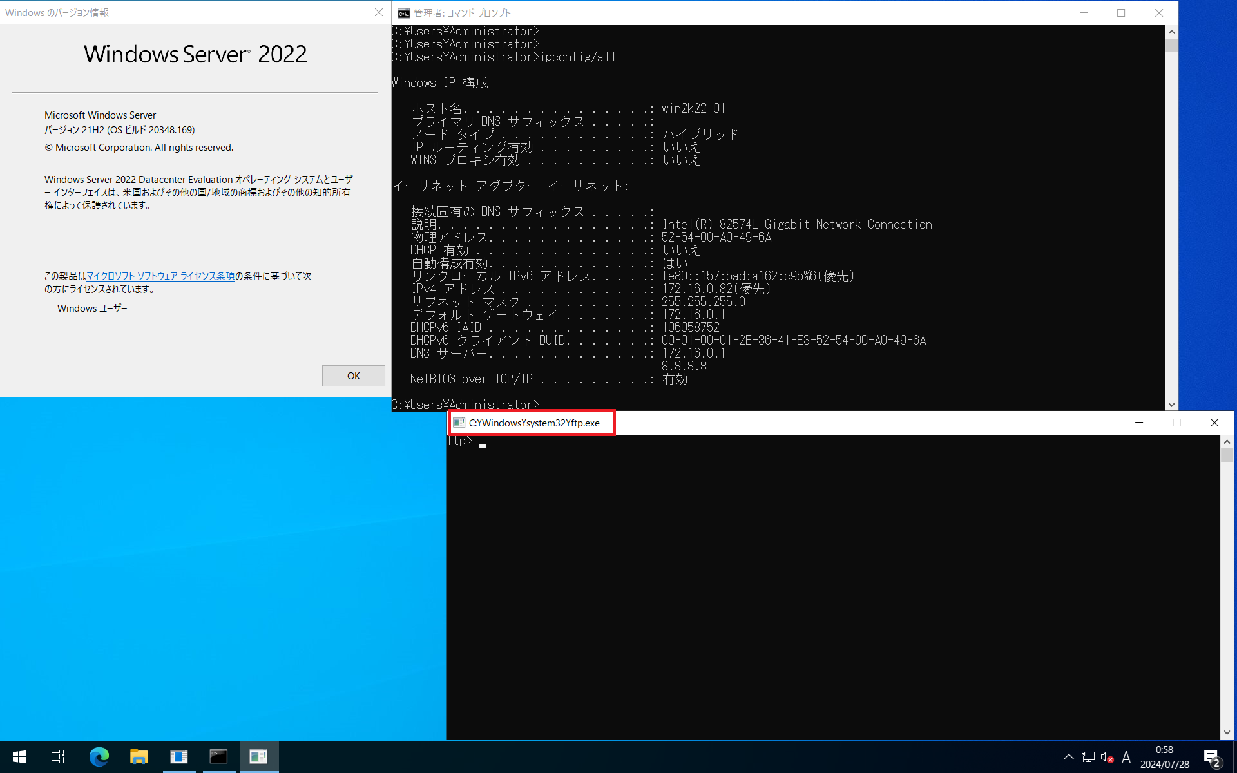Open the Start menu
This screenshot has width=1237, height=773.
coord(19,757)
